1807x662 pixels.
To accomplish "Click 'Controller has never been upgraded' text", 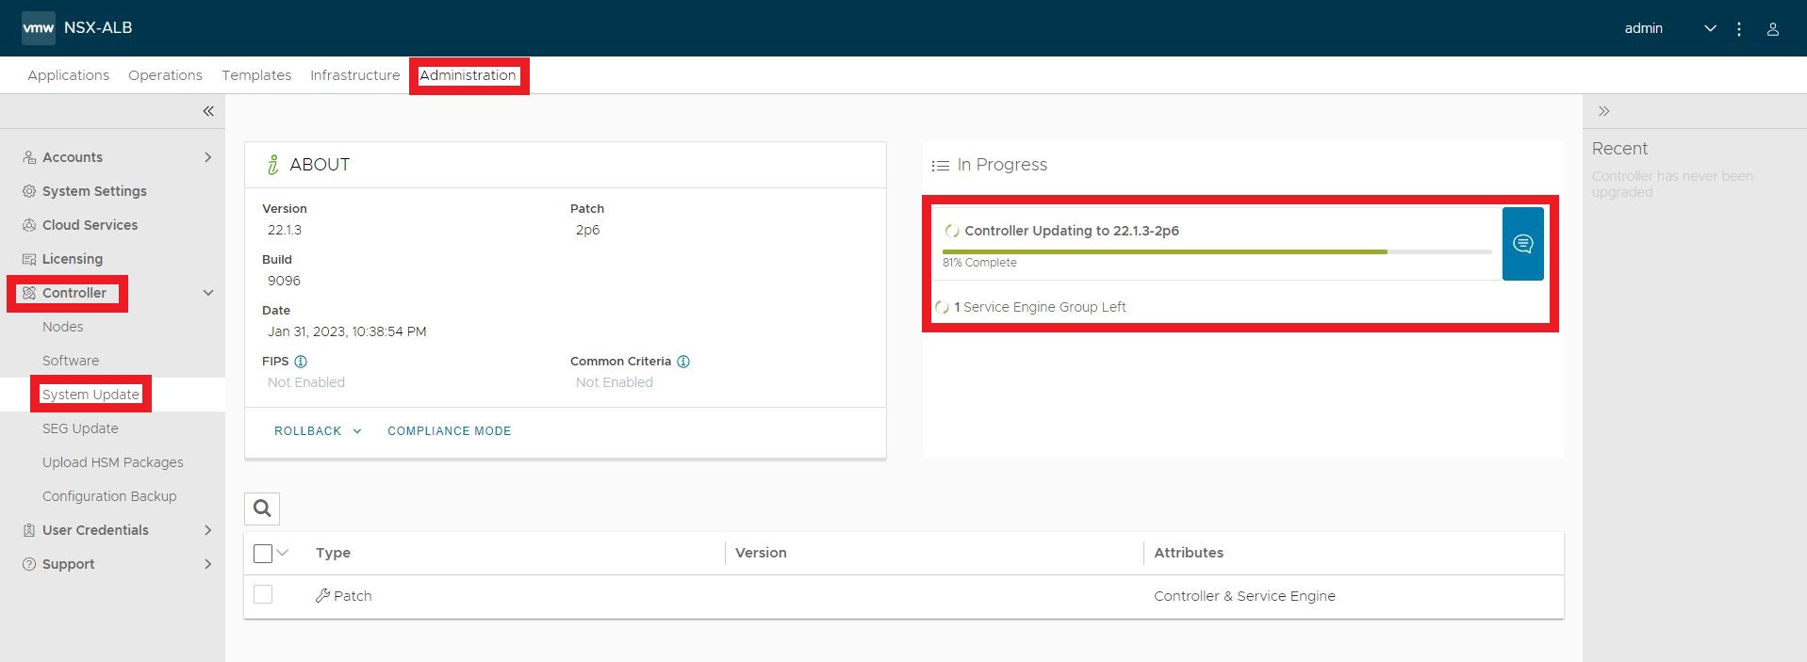I will pyautogui.click(x=1672, y=184).
